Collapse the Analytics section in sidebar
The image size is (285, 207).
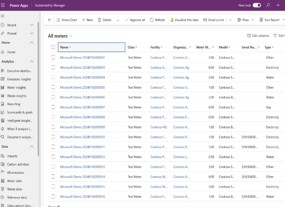(x=32, y=62)
